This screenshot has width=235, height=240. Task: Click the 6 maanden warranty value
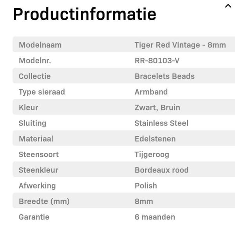pos(155,217)
